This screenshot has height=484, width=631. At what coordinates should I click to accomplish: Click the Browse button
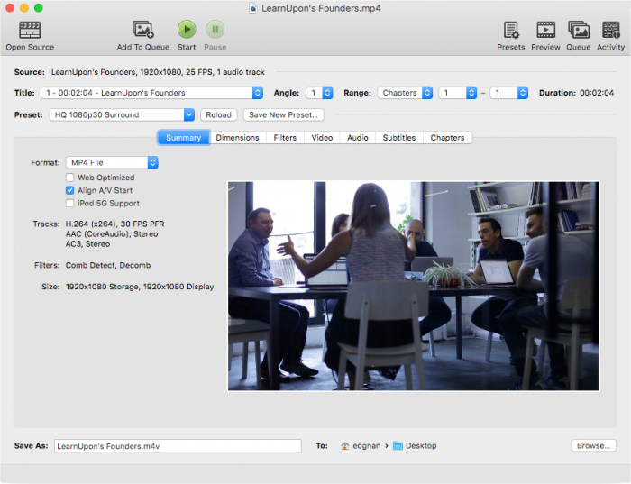(x=593, y=445)
